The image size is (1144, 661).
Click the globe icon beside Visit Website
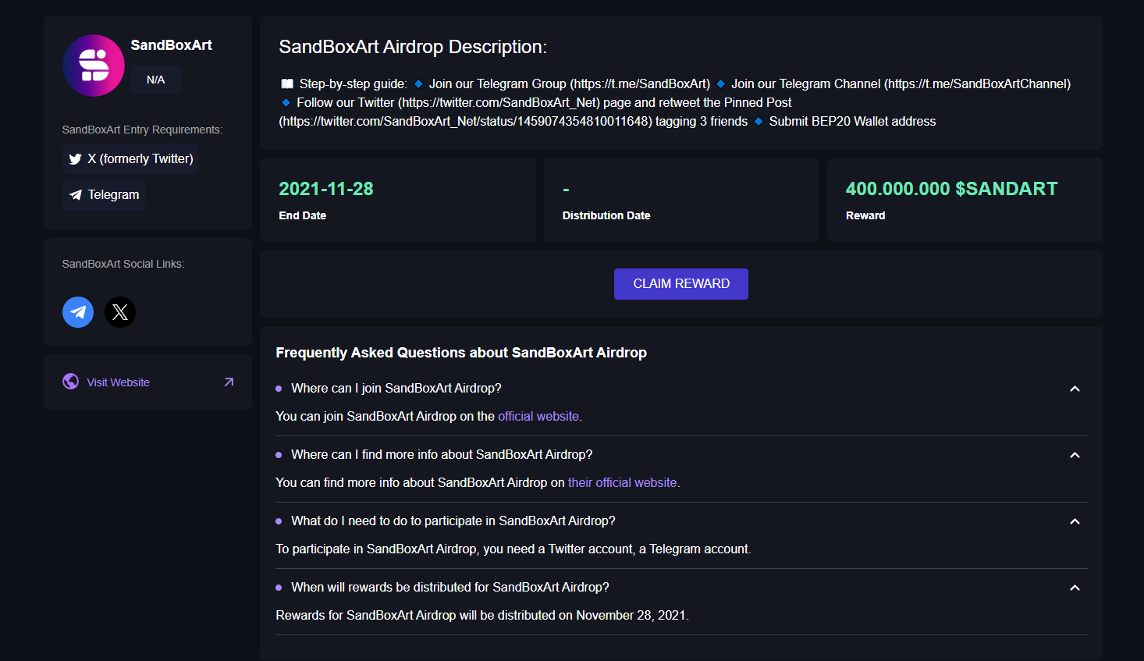(71, 382)
